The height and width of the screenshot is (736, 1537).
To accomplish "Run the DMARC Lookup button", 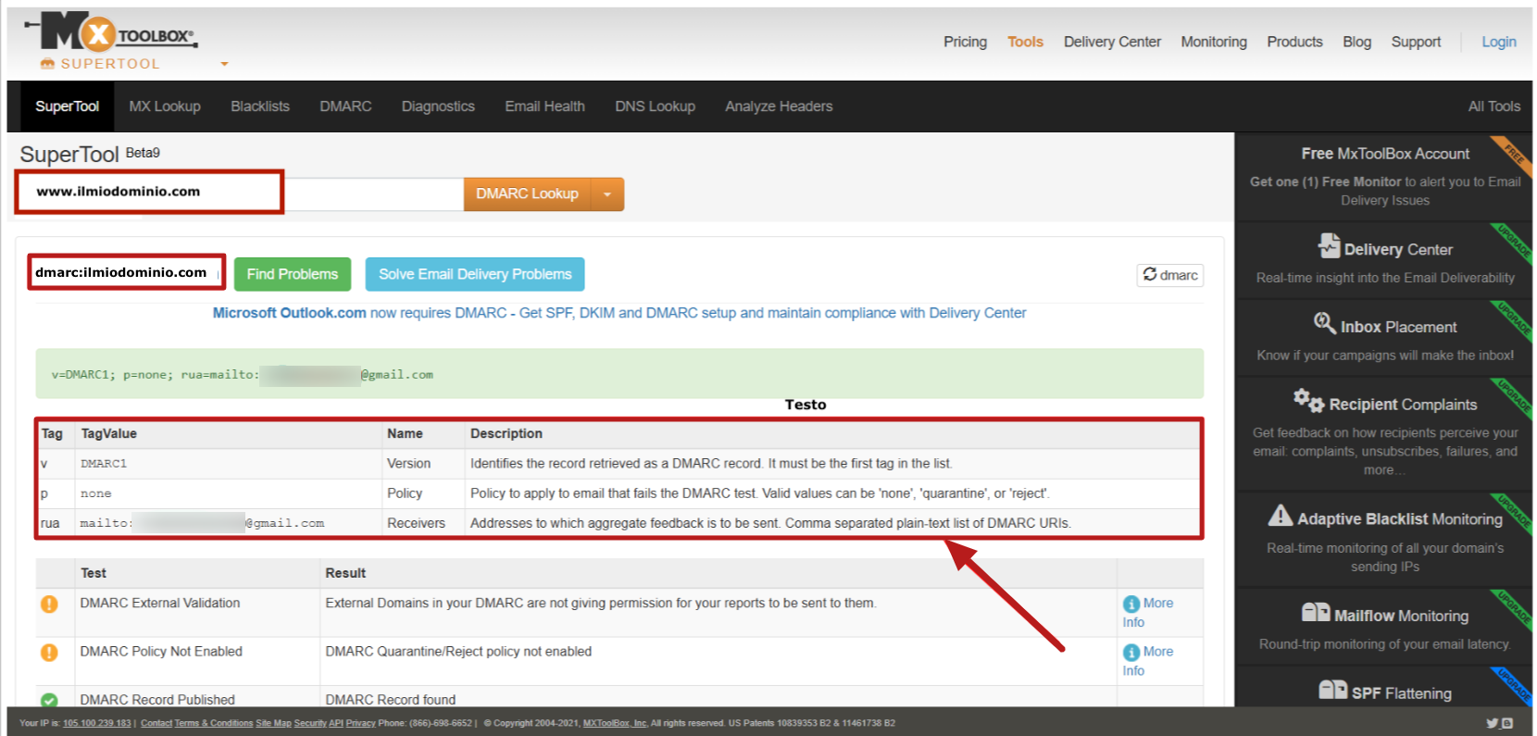I will (x=527, y=194).
